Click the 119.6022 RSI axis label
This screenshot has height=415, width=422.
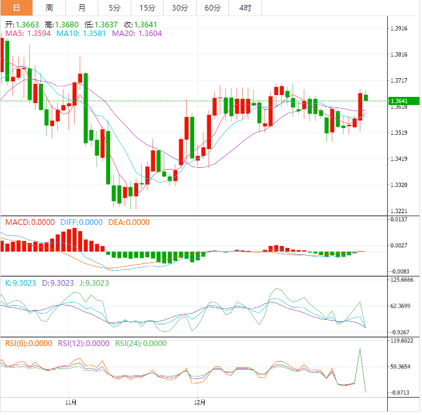402,340
